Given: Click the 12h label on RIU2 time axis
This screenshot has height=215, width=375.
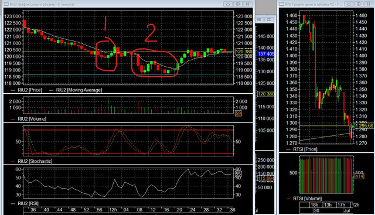Looking at the screenshot, I should [x=113, y=210].
